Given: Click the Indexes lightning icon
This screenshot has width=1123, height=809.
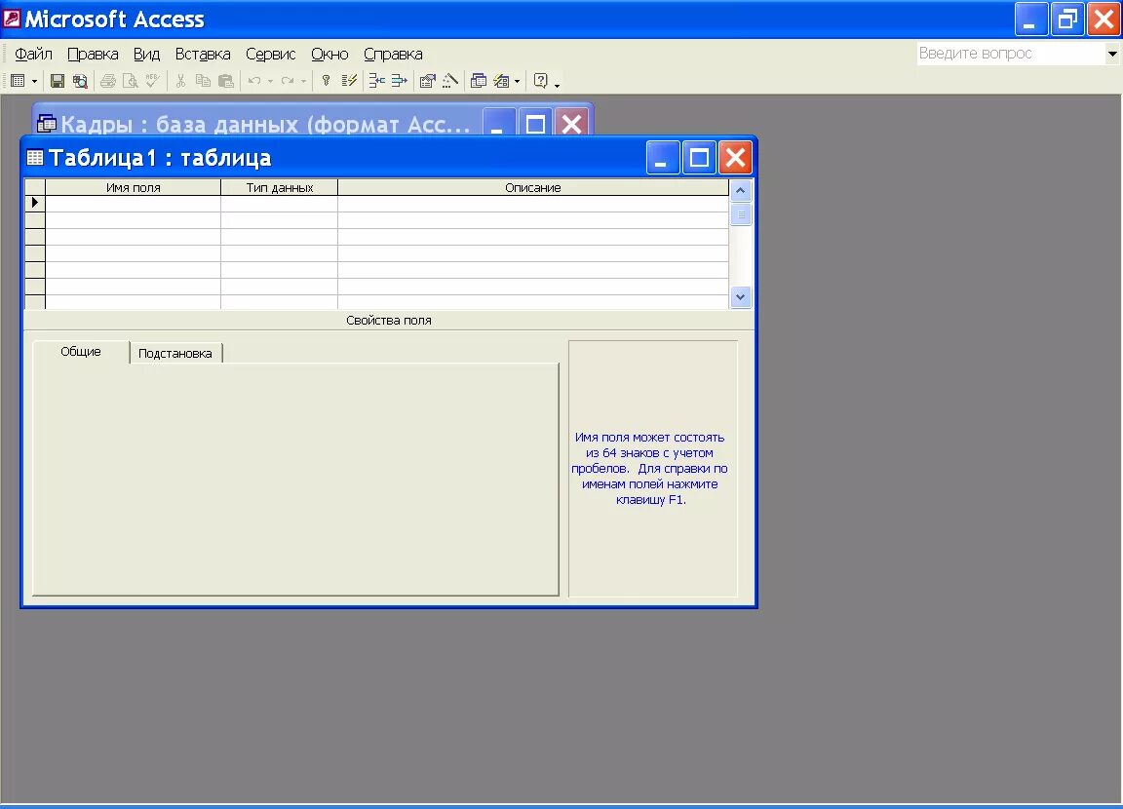Looking at the screenshot, I should (349, 81).
